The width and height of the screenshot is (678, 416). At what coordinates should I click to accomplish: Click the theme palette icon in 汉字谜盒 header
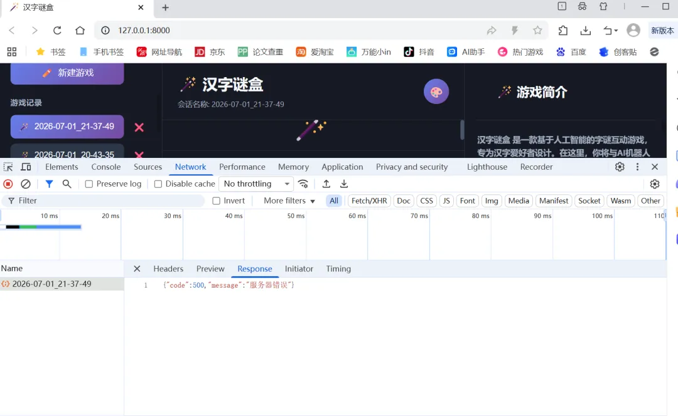point(436,91)
